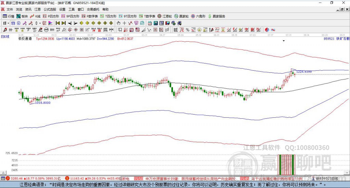Open the 公式选股 menu

click(x=50, y=9)
